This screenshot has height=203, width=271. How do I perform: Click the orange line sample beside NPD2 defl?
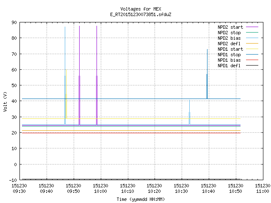252,43
